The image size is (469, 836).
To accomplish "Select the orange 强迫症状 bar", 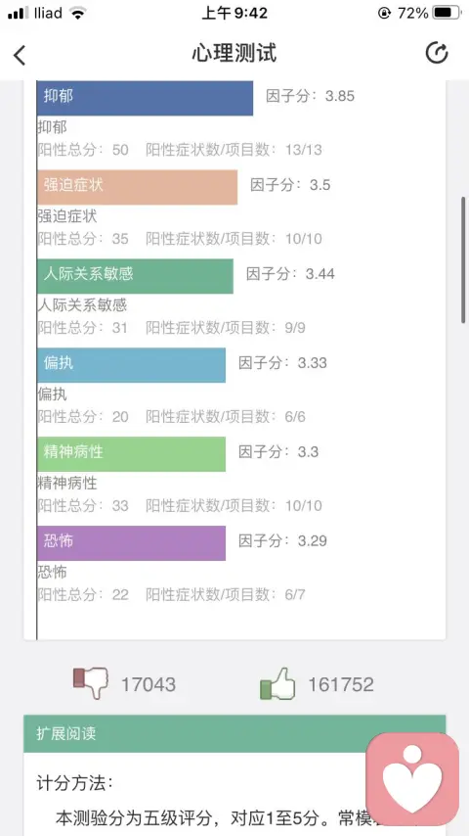I will [138, 187].
